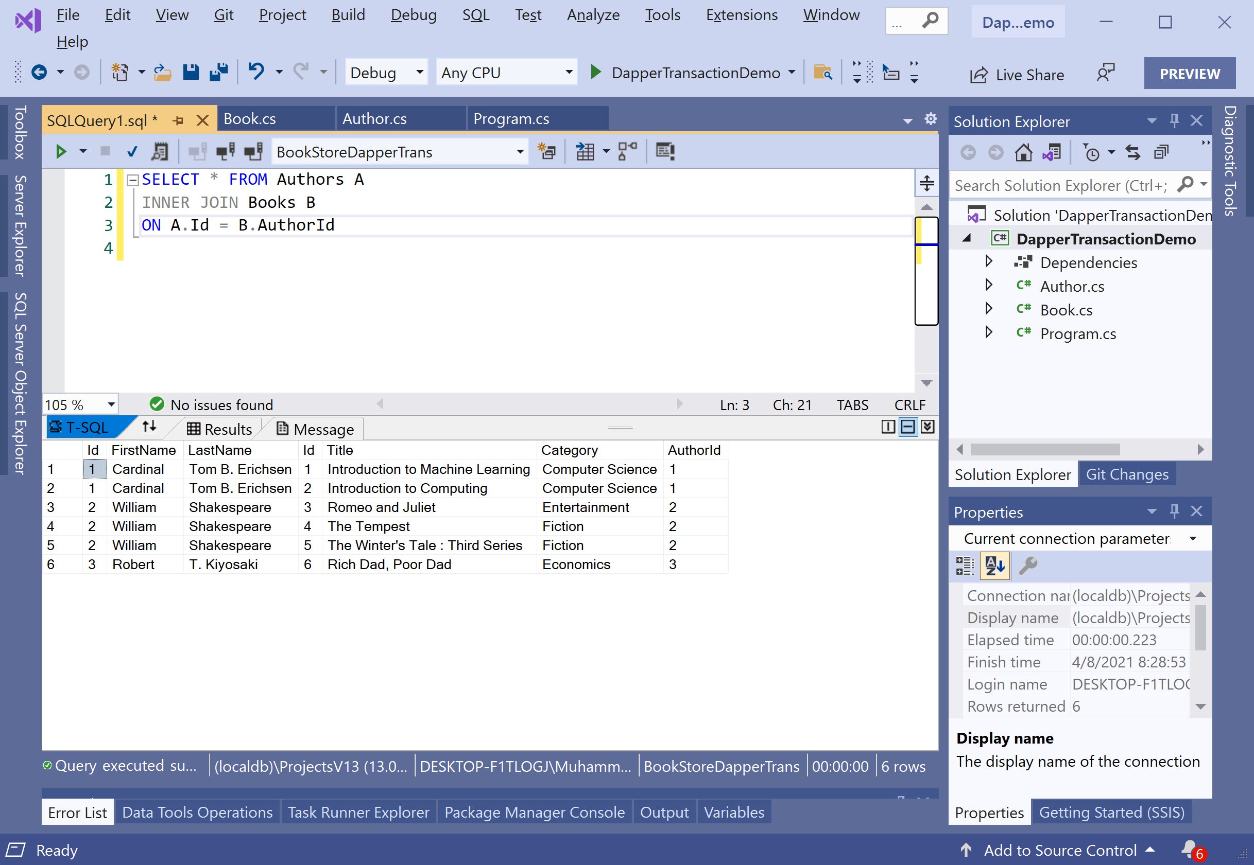
Task: Execute the SQL query with green play icon
Action: click(x=61, y=152)
